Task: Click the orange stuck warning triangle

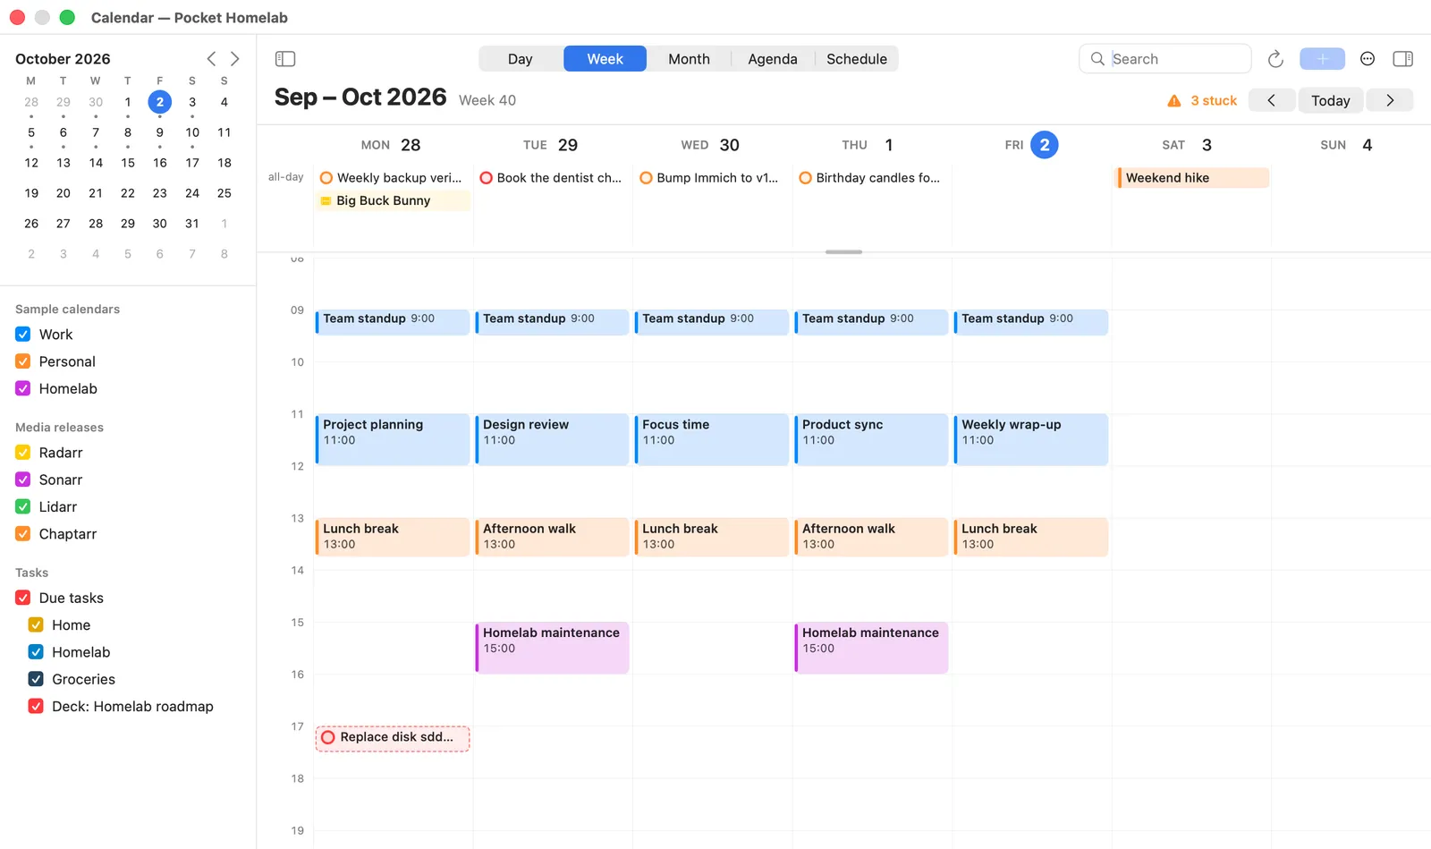Action: point(1174,101)
